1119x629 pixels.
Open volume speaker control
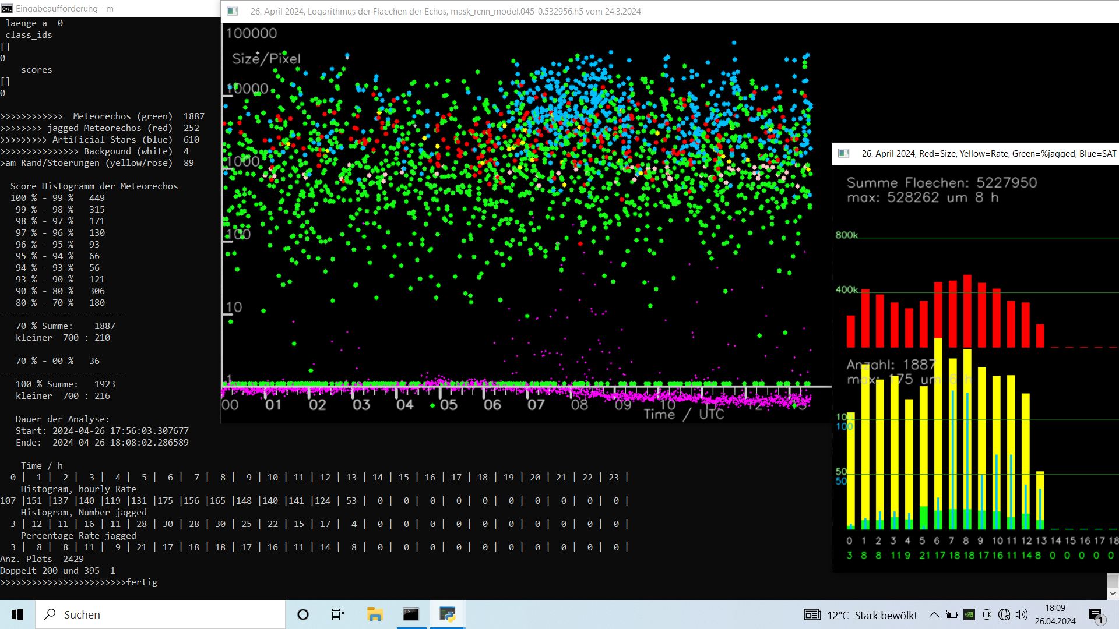tap(1021, 614)
